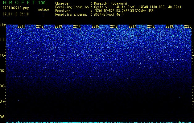Click the version number 1.0.0
194x123 pixels.
(x=42, y=3)
